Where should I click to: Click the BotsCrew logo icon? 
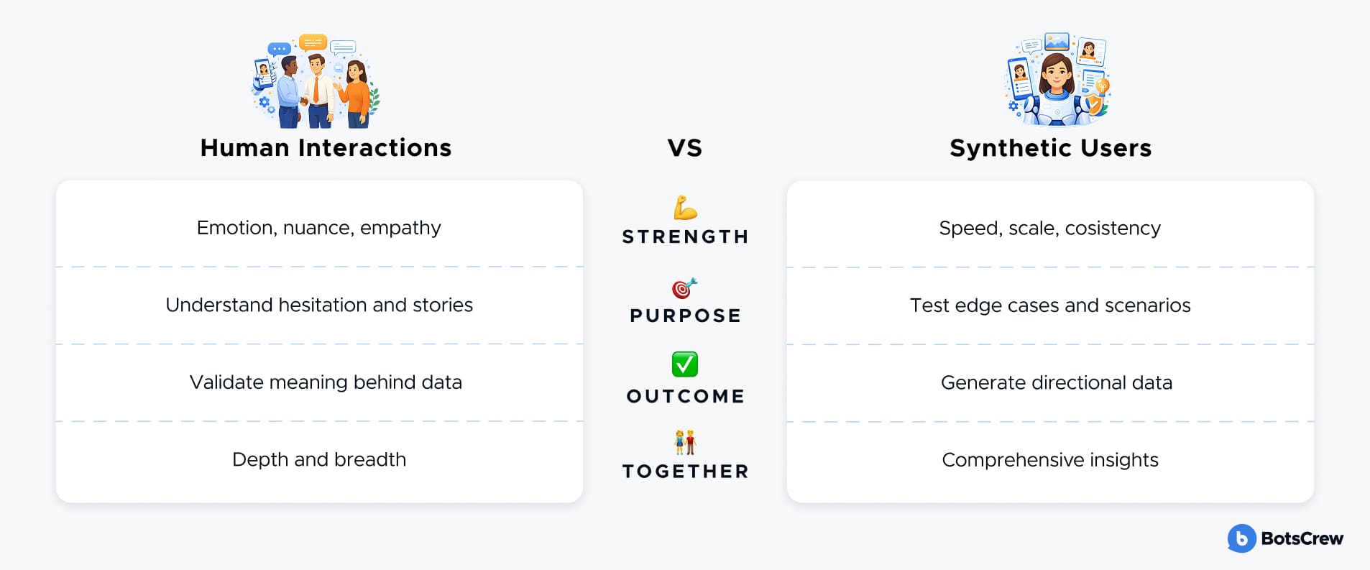1241,538
